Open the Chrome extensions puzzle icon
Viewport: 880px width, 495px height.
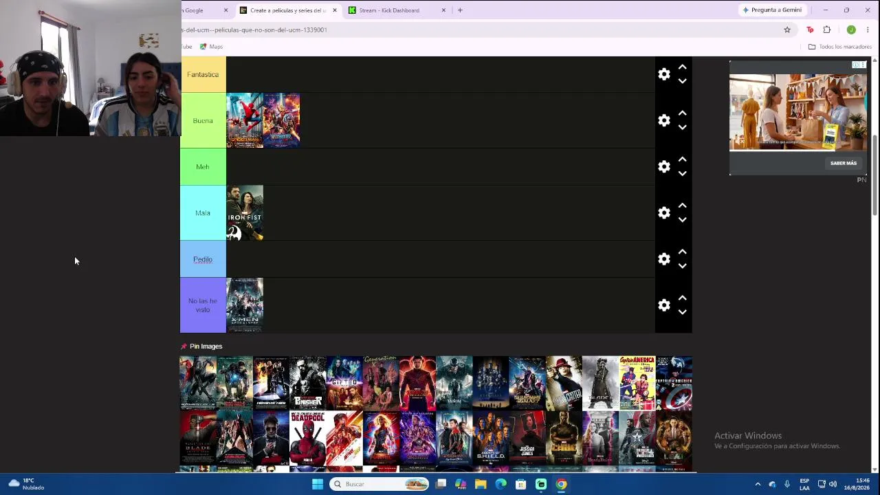coord(827,30)
